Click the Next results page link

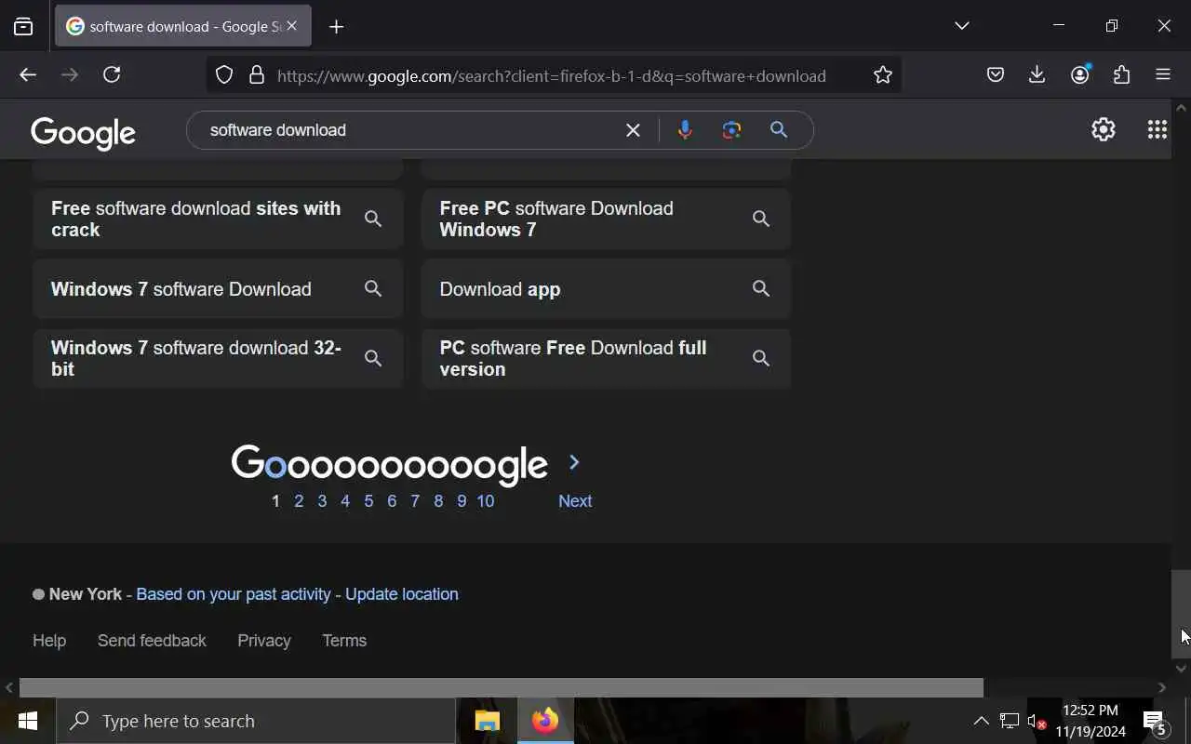pos(575,501)
